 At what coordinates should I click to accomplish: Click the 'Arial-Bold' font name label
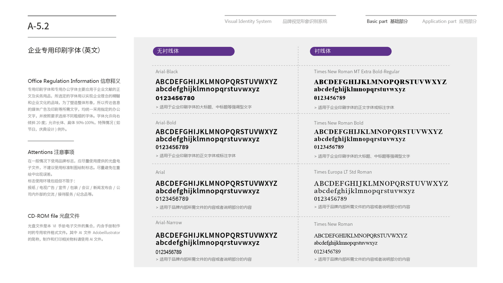pyautogui.click(x=166, y=123)
